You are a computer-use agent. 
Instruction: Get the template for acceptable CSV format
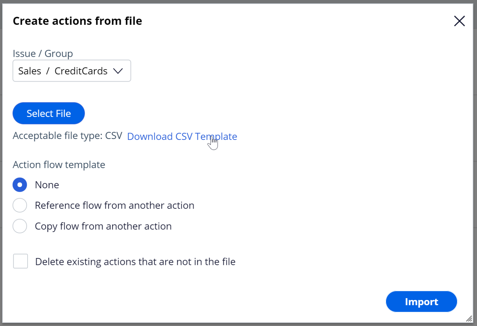[182, 136]
